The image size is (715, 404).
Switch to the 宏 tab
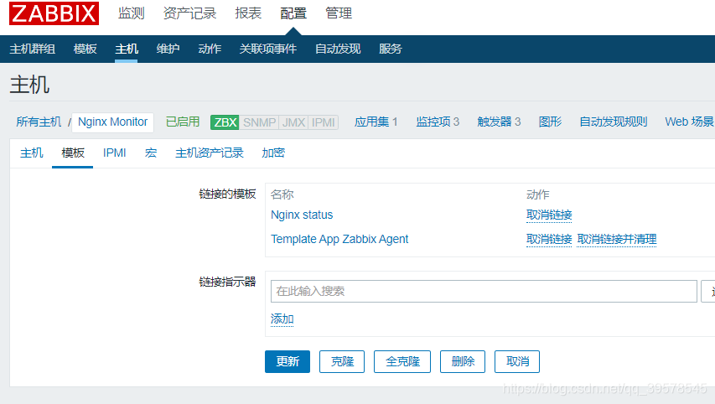(151, 153)
